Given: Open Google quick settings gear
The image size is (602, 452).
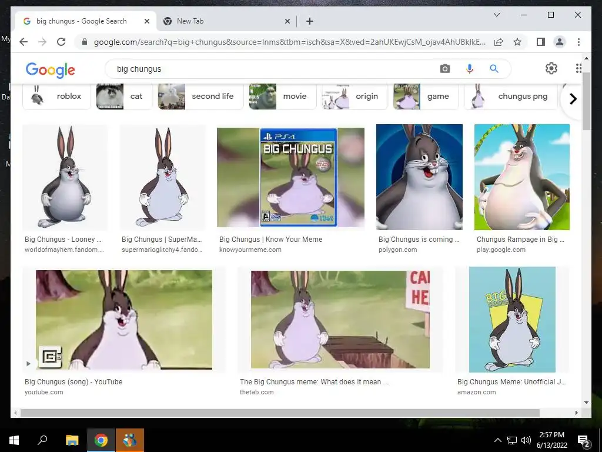Looking at the screenshot, I should (x=551, y=68).
